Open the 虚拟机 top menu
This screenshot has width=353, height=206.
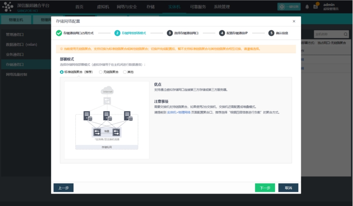(103, 7)
